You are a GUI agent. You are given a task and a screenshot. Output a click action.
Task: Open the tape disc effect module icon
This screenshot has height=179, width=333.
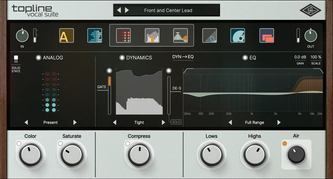(238, 35)
